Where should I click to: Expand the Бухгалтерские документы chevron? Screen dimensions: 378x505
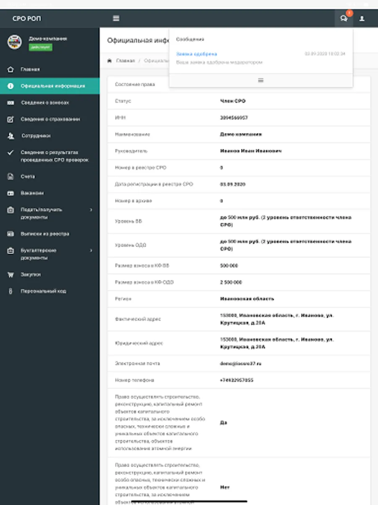[91, 250]
